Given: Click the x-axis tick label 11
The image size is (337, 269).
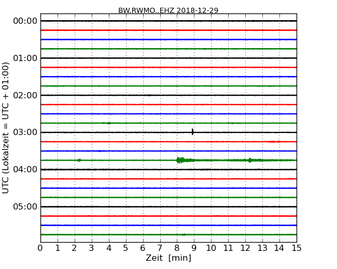Looking at the screenshot, I should pos(228,248).
